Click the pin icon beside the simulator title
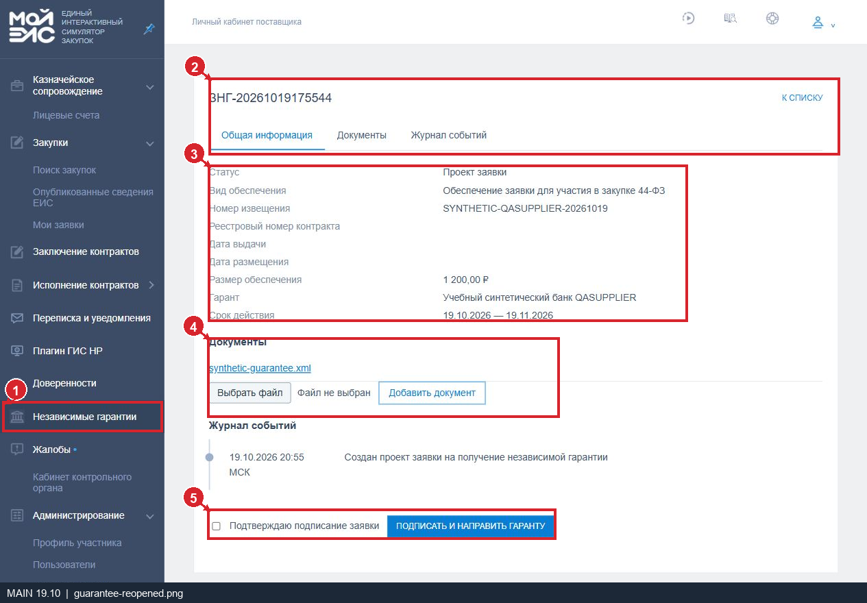This screenshot has height=603, width=867. tap(149, 28)
